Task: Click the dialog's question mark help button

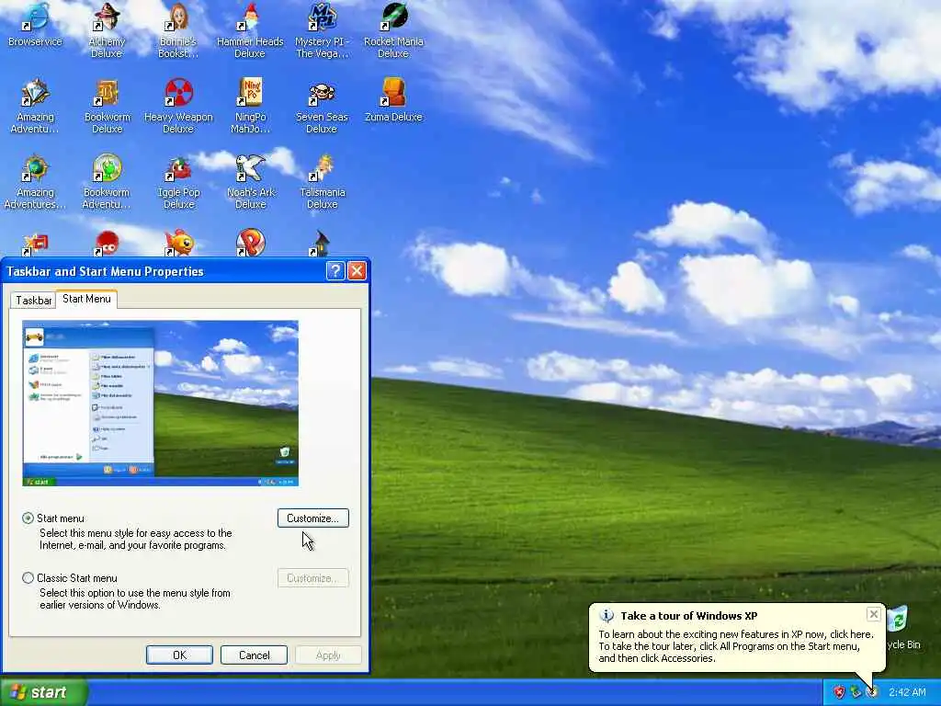Action: pyautogui.click(x=335, y=271)
